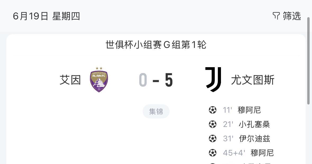Select scorer 穆阿尼 at 45+4 minutes
Screen dimensions: 312x164
(262, 153)
